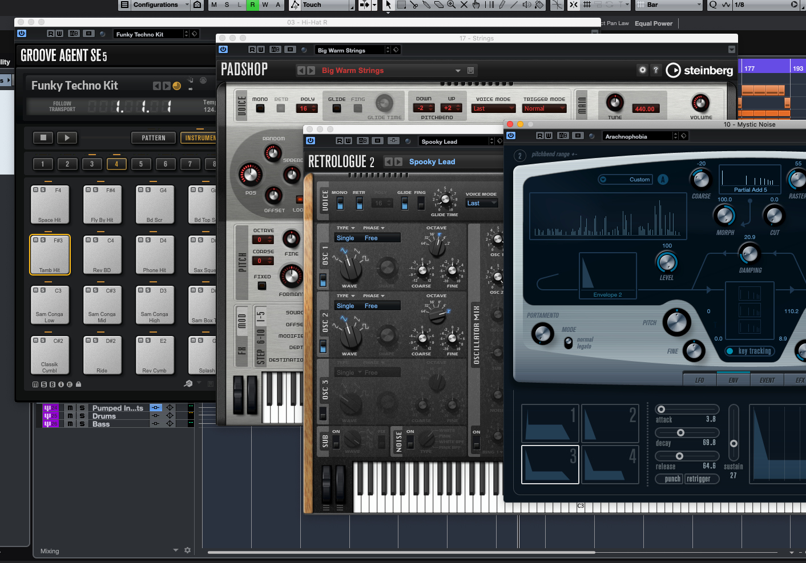Expand Big Warm Strings preset dropdown arrow
This screenshot has width=806, height=563.
coord(458,71)
